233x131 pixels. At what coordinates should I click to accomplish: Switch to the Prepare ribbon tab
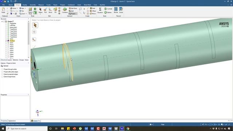point(62,5)
